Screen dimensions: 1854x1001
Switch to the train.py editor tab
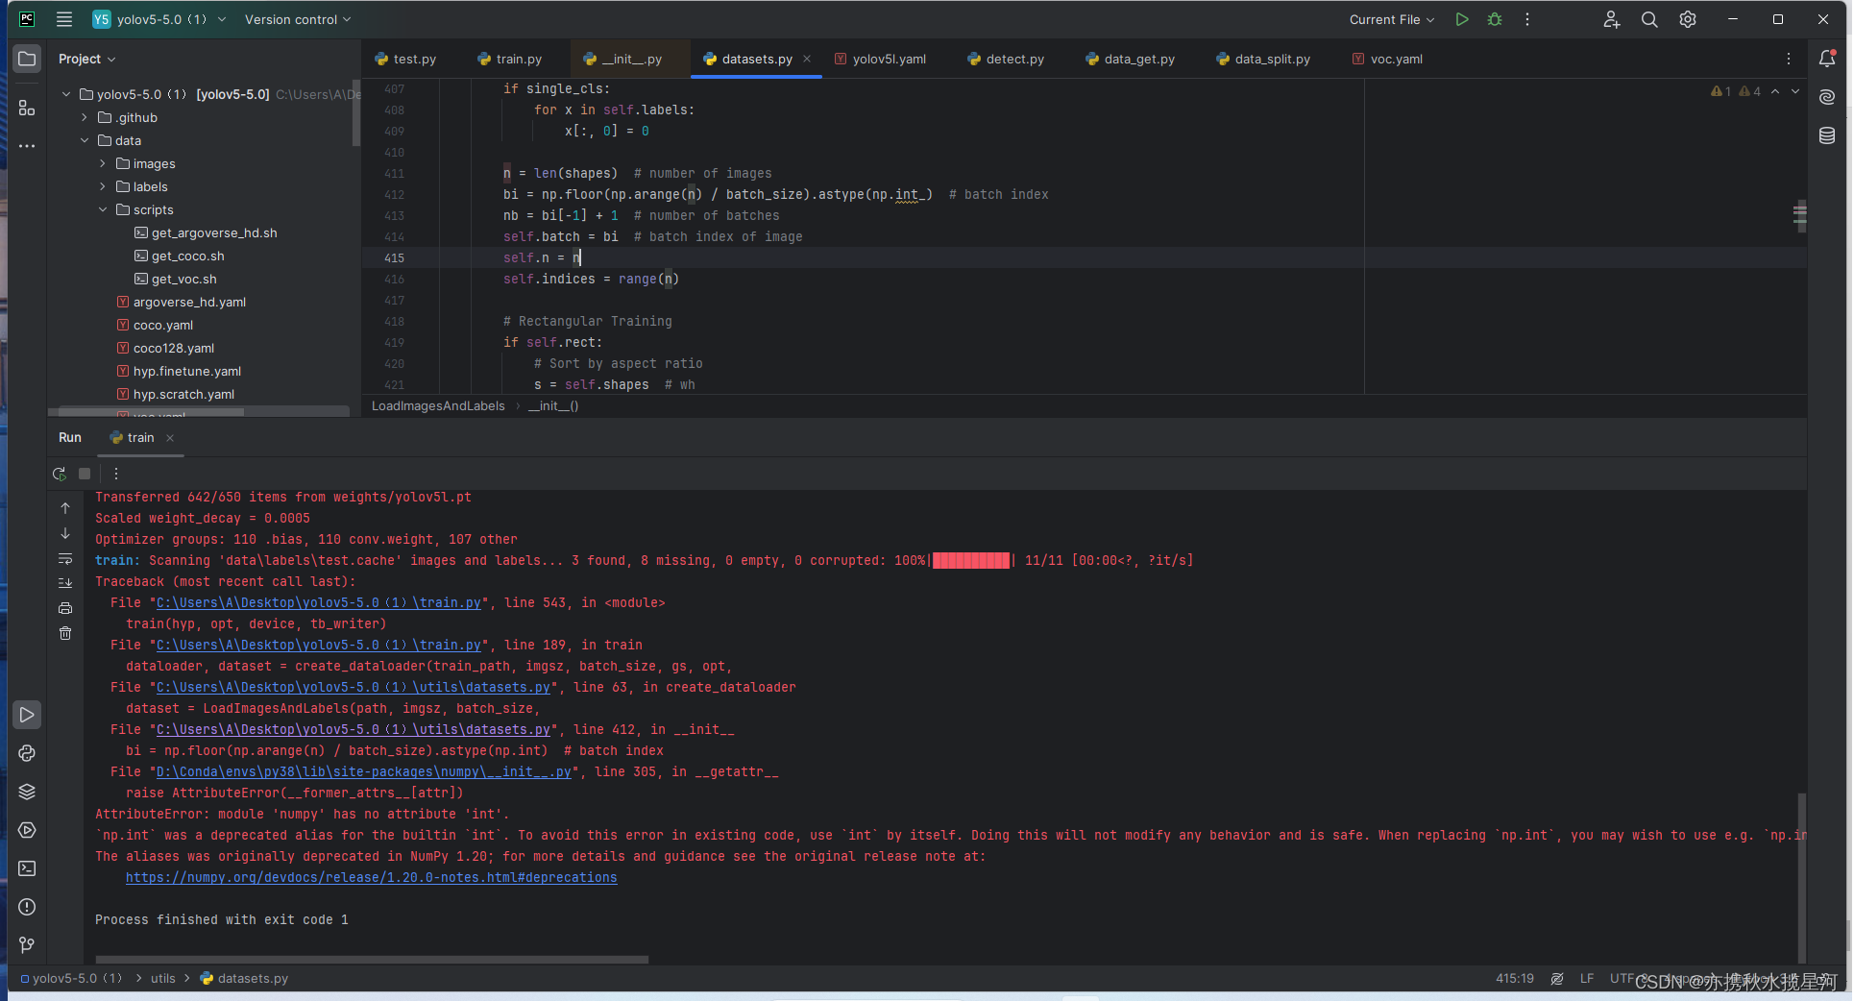(510, 59)
